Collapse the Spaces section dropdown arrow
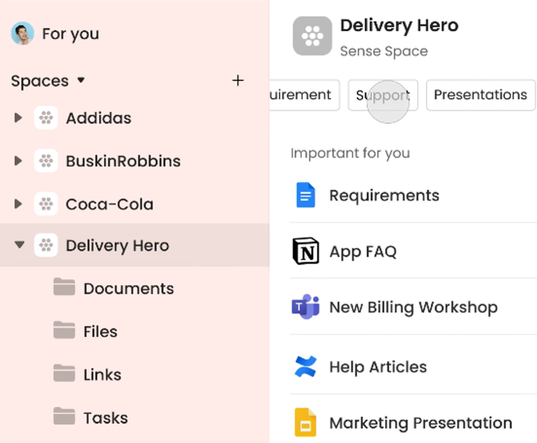 coord(81,80)
